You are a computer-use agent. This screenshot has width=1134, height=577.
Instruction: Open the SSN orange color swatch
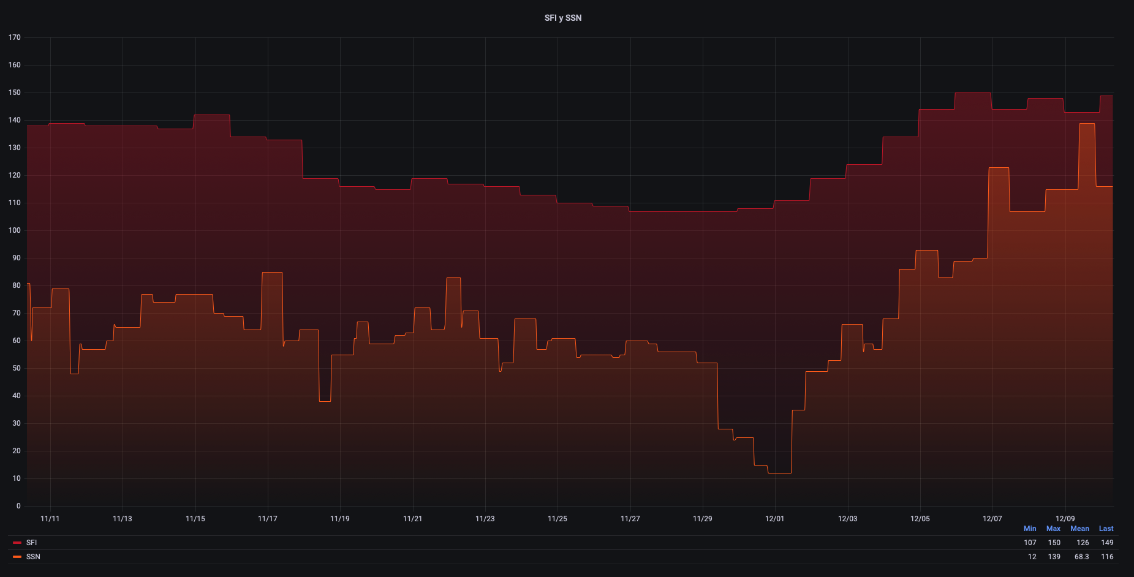coord(17,557)
